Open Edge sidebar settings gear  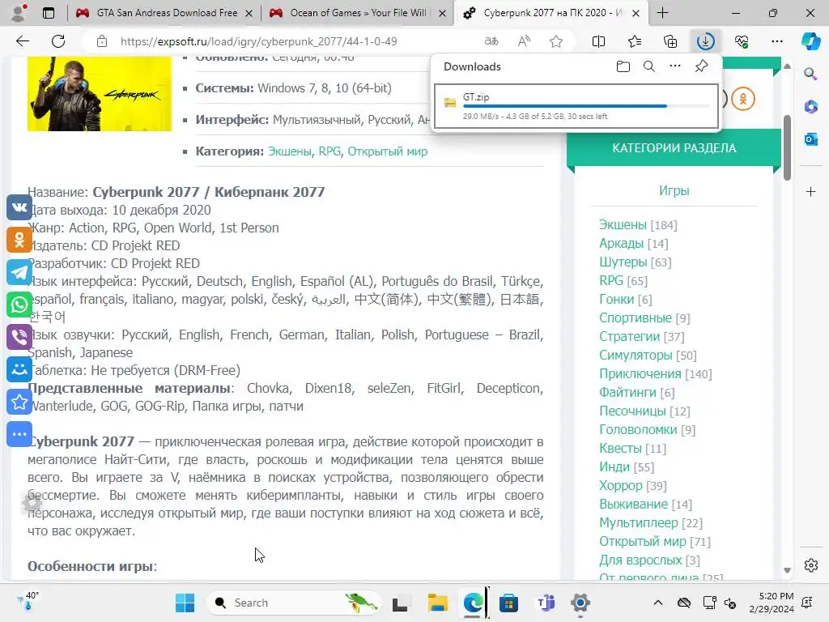pos(810,565)
